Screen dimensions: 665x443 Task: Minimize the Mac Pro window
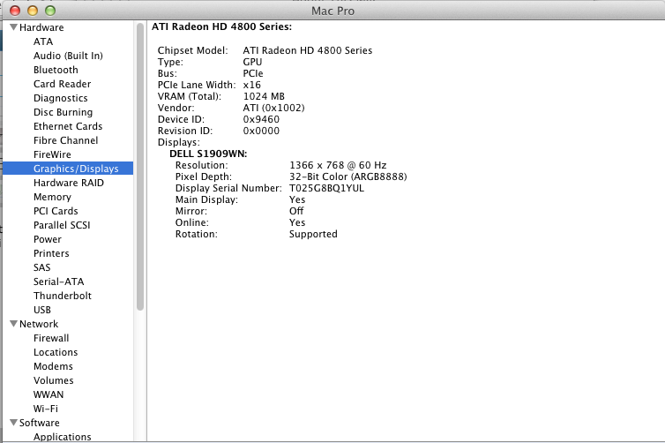pos(33,11)
